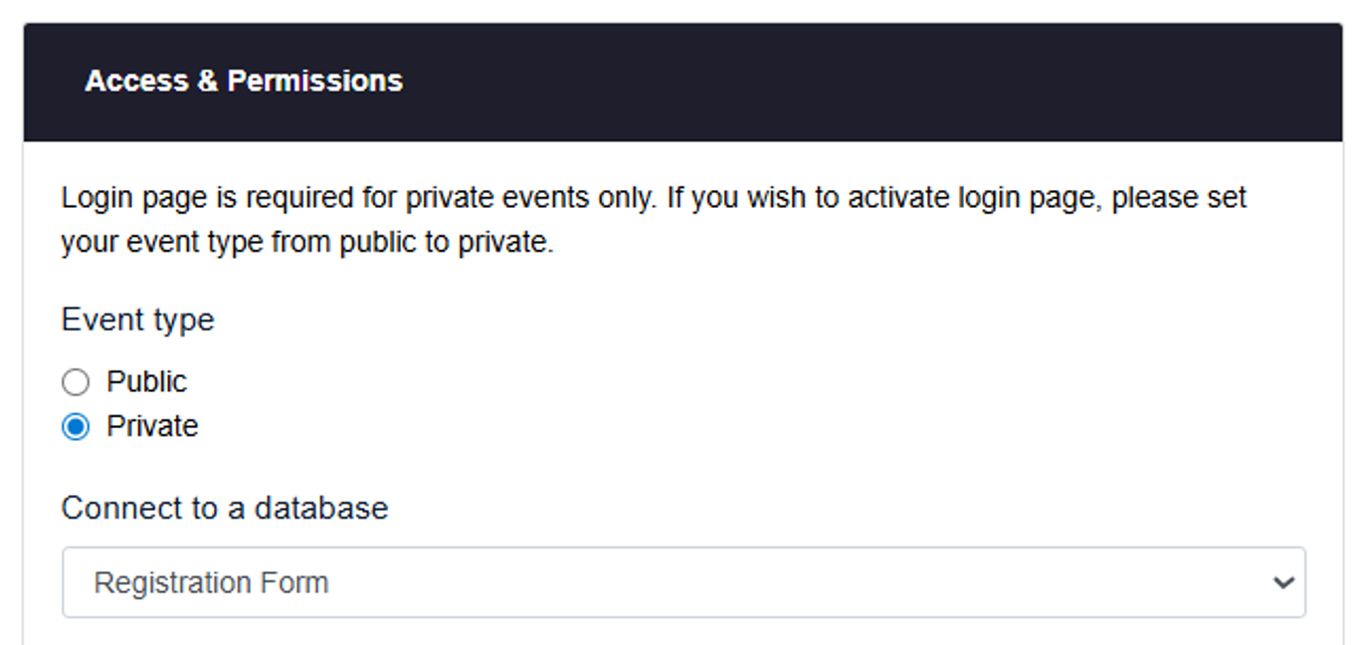Select the Public event type radio button

[x=76, y=382]
